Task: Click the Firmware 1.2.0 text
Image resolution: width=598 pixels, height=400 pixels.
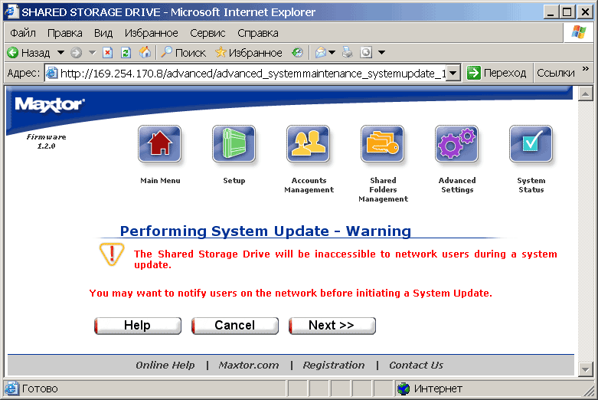Action: 46,141
